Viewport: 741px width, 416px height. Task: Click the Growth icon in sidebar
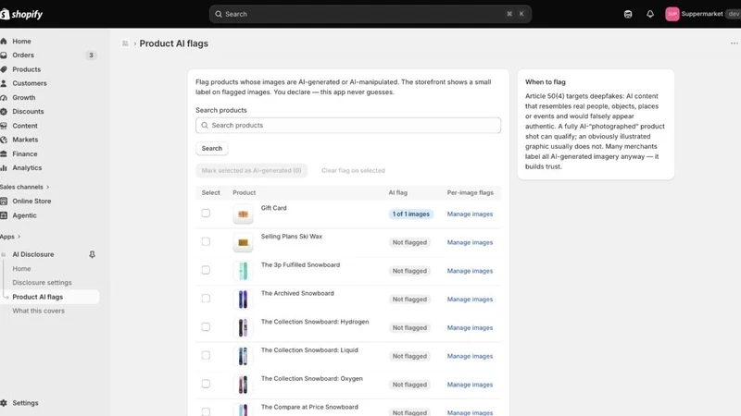pyautogui.click(x=4, y=98)
